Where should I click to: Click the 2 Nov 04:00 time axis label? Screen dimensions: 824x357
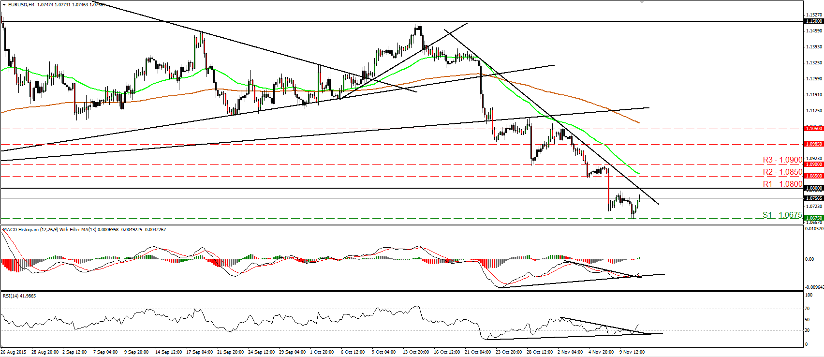(570, 352)
